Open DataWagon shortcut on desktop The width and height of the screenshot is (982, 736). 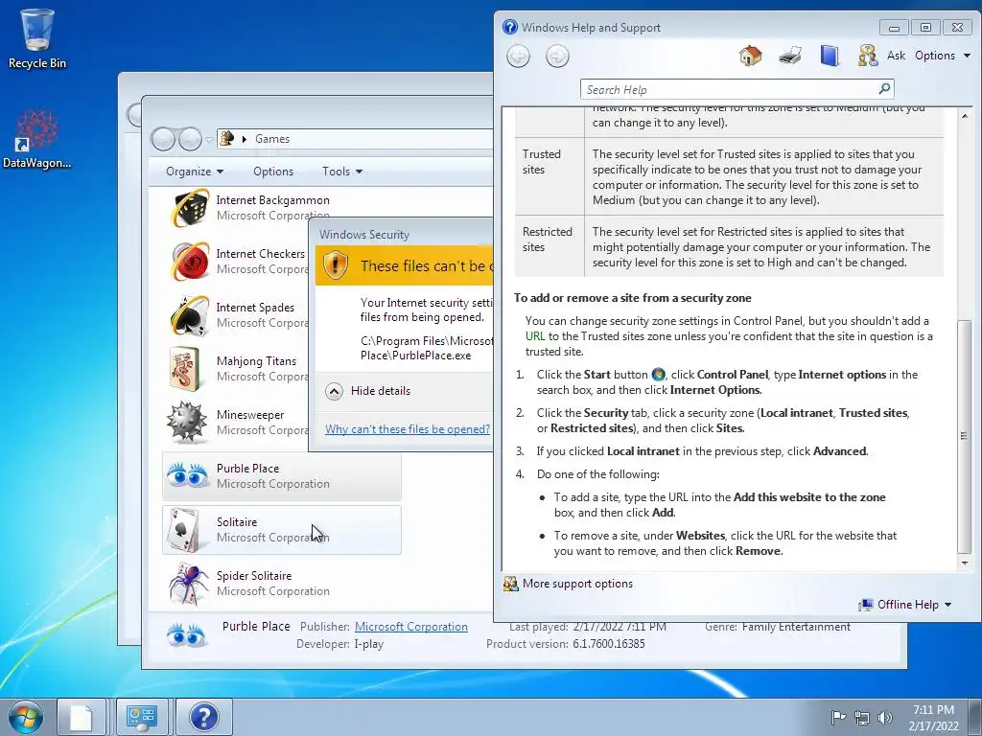click(x=37, y=139)
